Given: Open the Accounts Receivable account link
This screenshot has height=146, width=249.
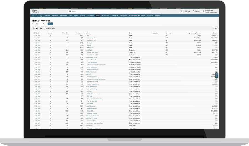Looking at the screenshot, I should tap(91, 60).
